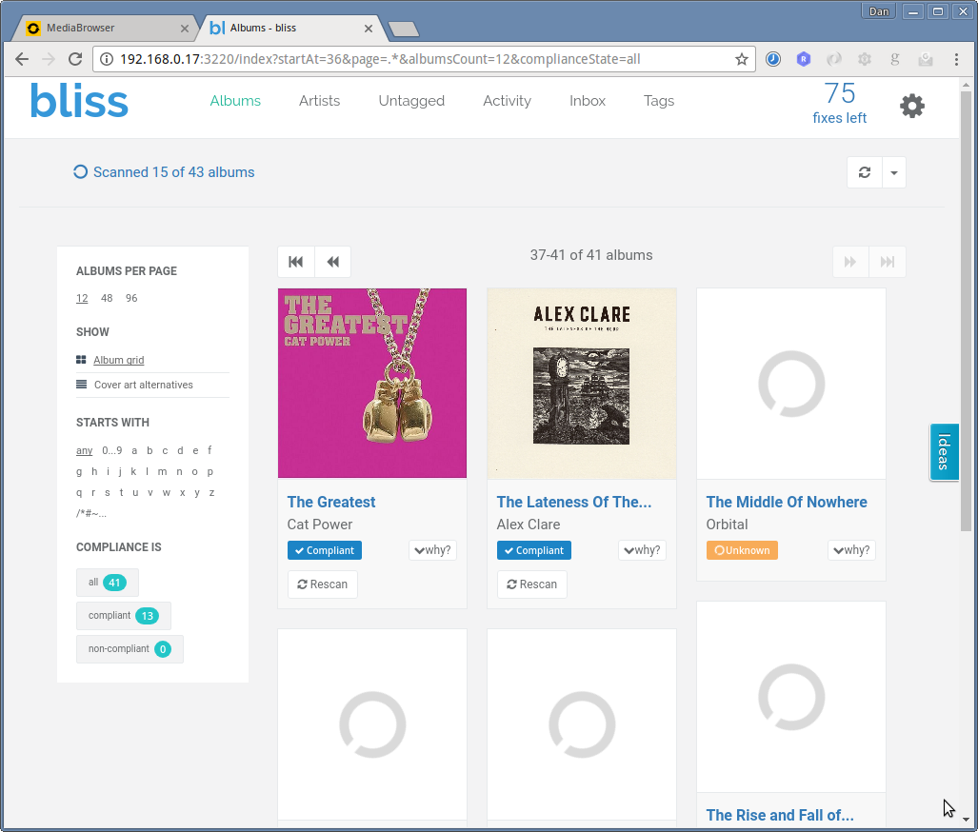This screenshot has width=978, height=832.
Task: Click the bliss logo
Action: pos(79,101)
